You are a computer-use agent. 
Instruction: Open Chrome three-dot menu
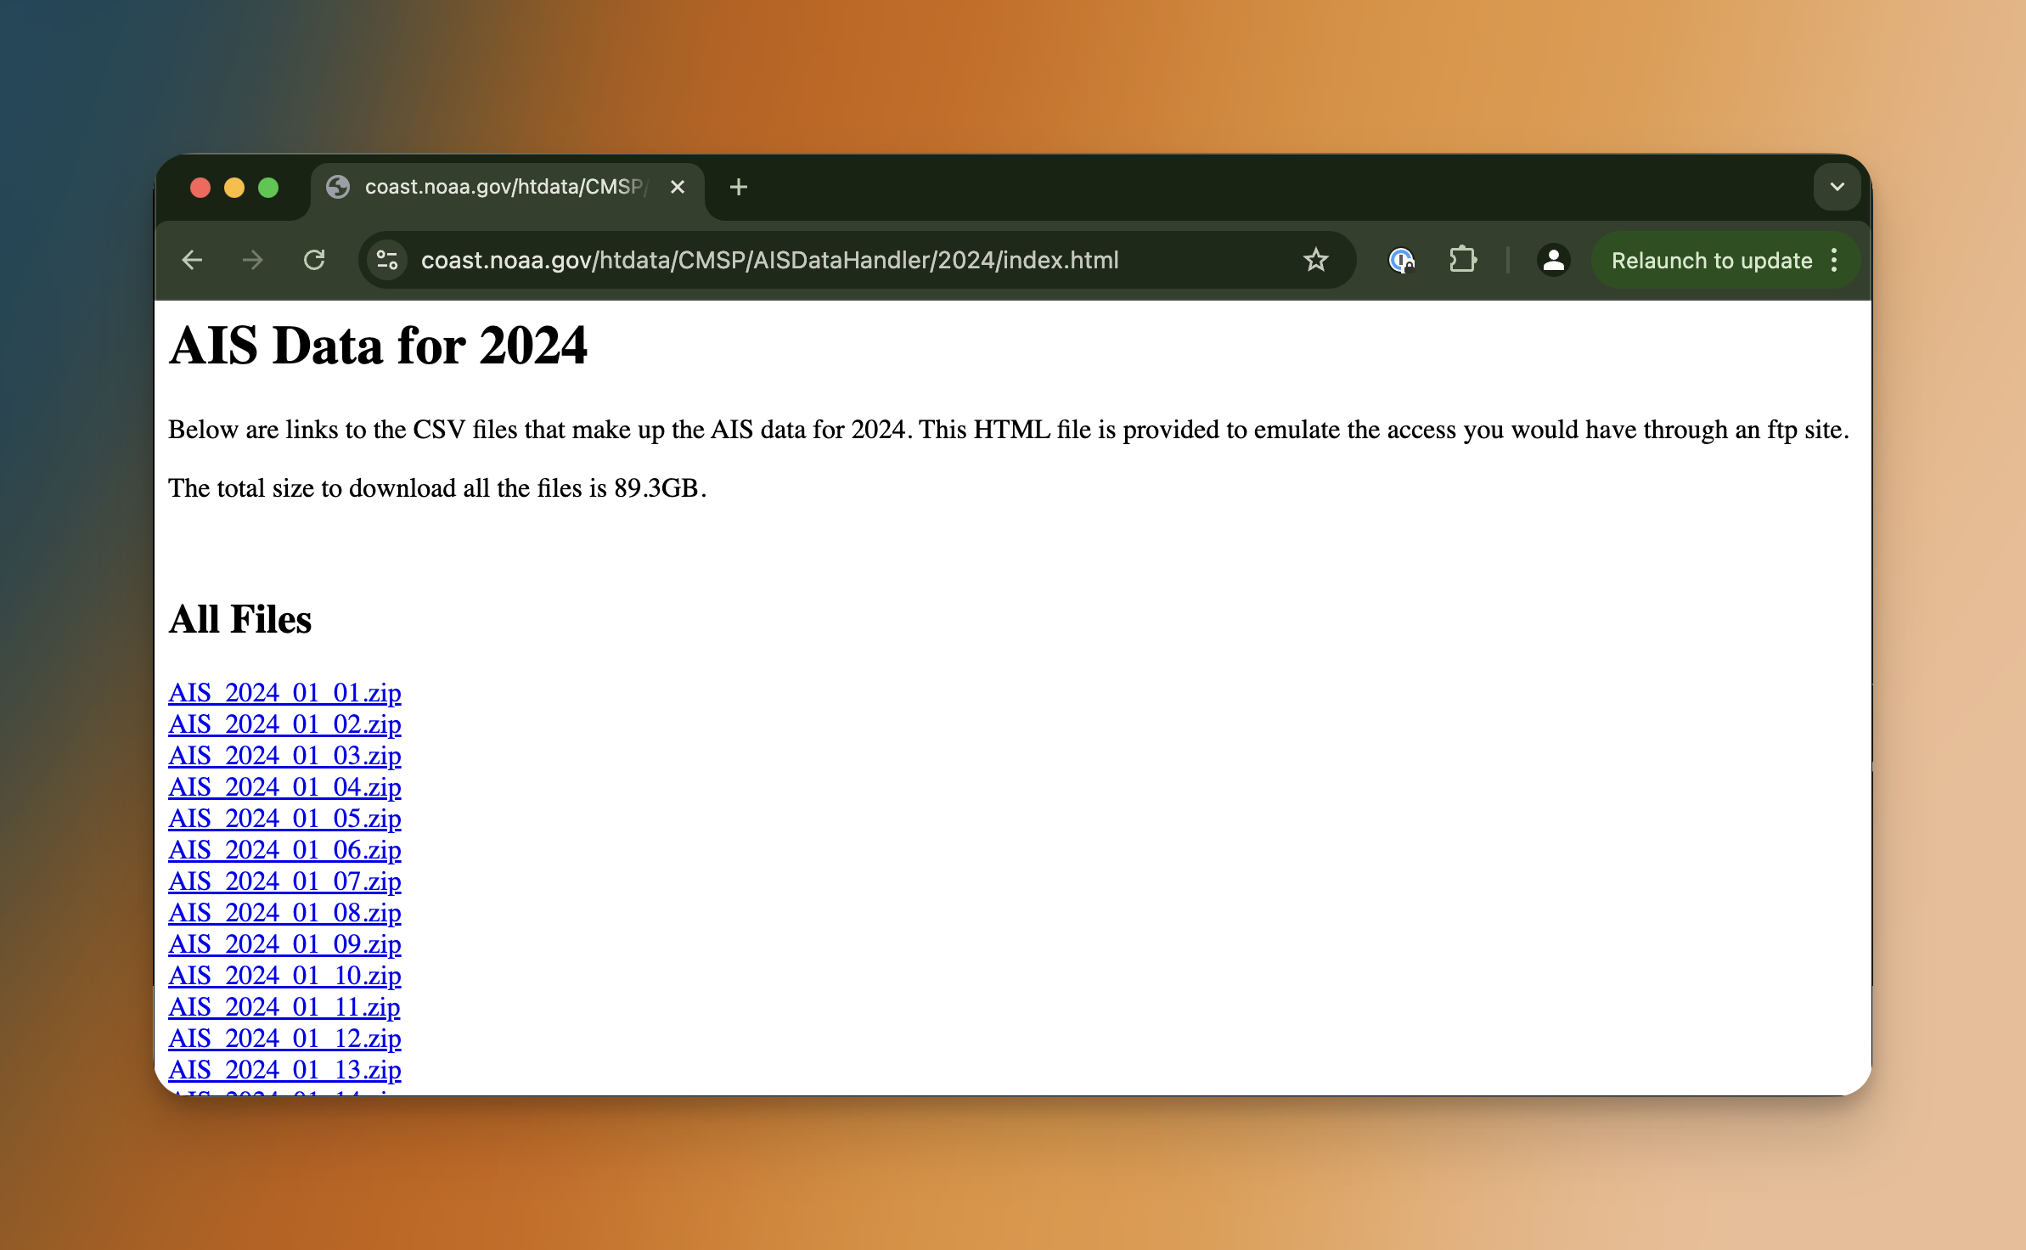(1834, 260)
